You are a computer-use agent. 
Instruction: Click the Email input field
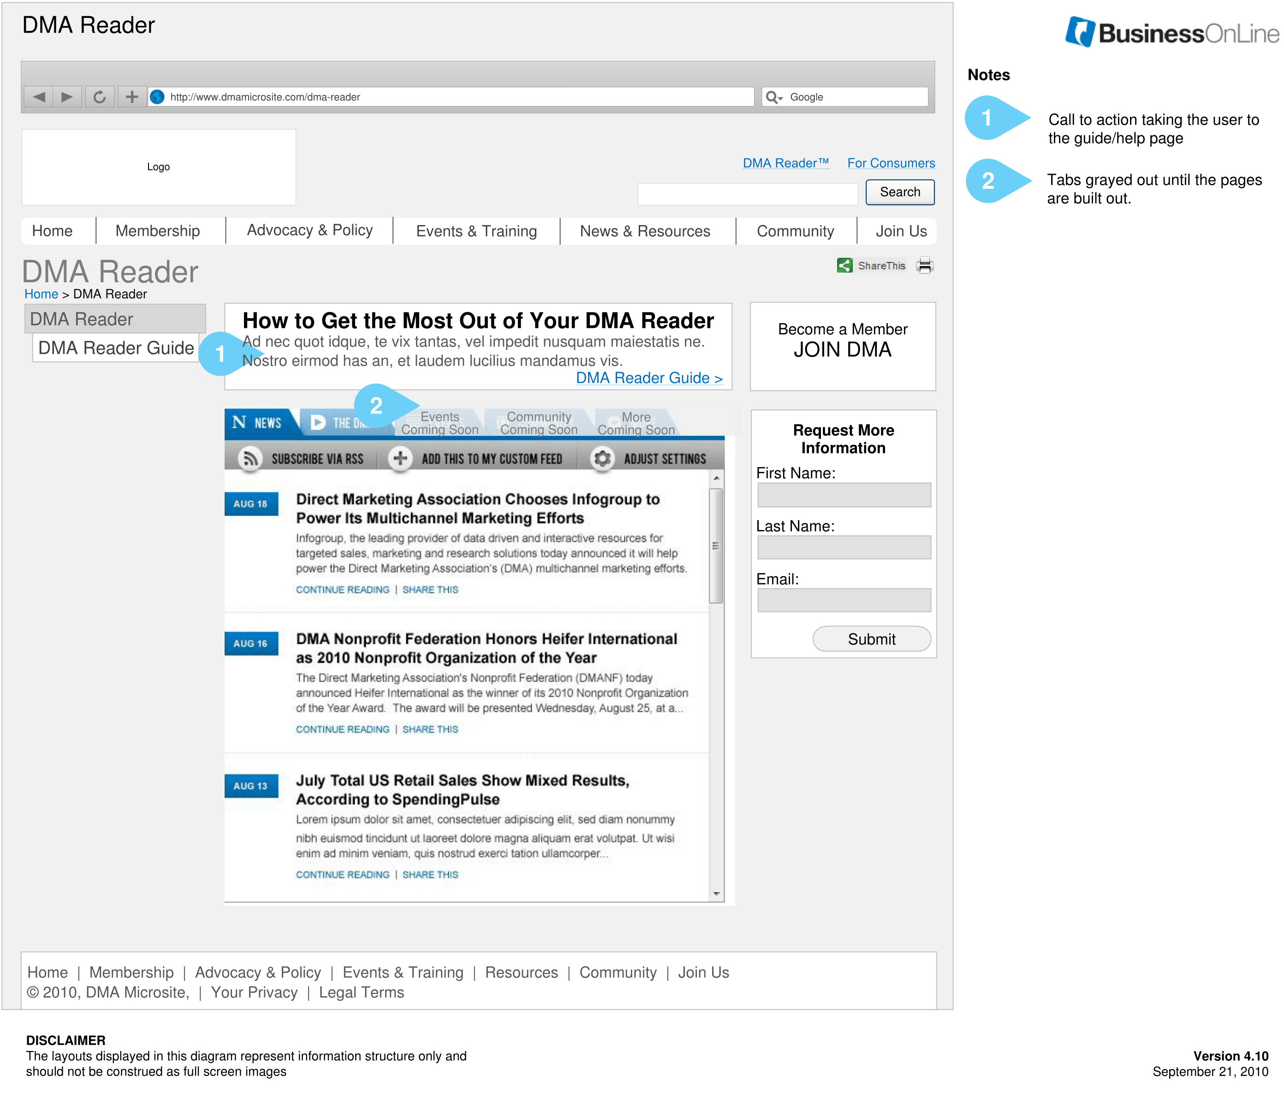click(844, 601)
